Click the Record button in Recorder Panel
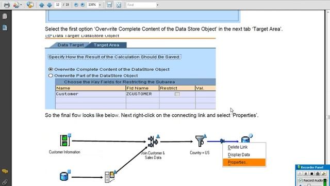 click(300, 174)
